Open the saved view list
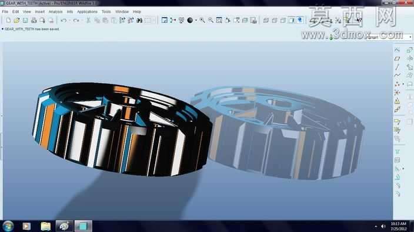The height and width of the screenshot is (232, 414). tap(236, 21)
